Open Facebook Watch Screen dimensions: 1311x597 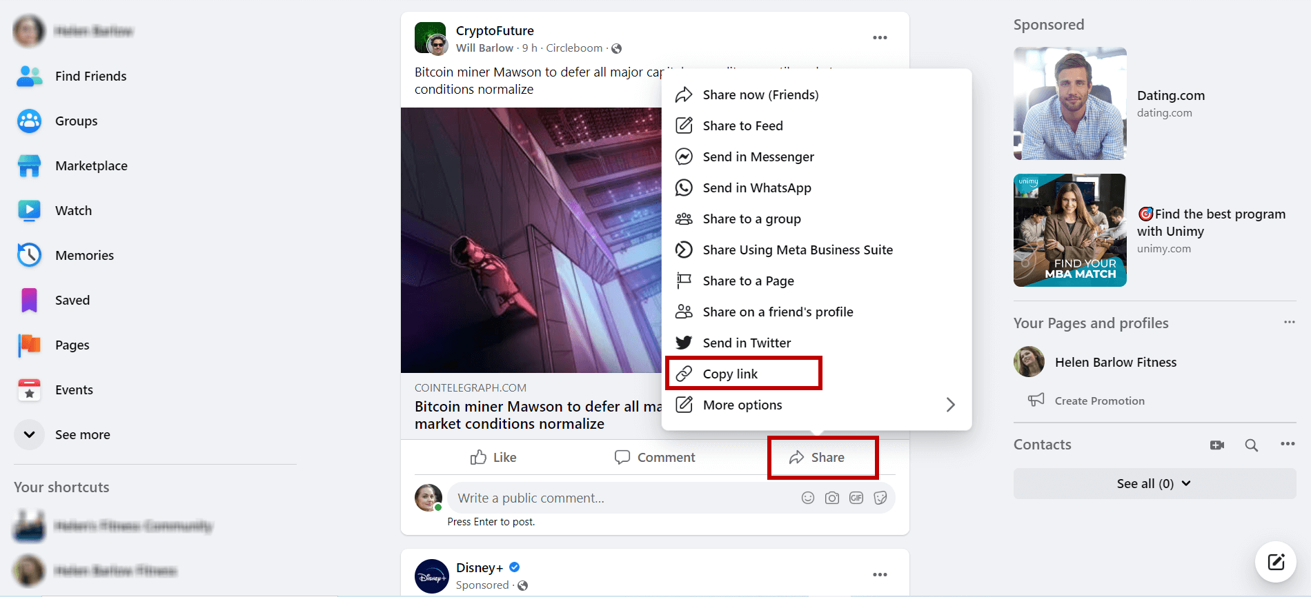pos(73,210)
